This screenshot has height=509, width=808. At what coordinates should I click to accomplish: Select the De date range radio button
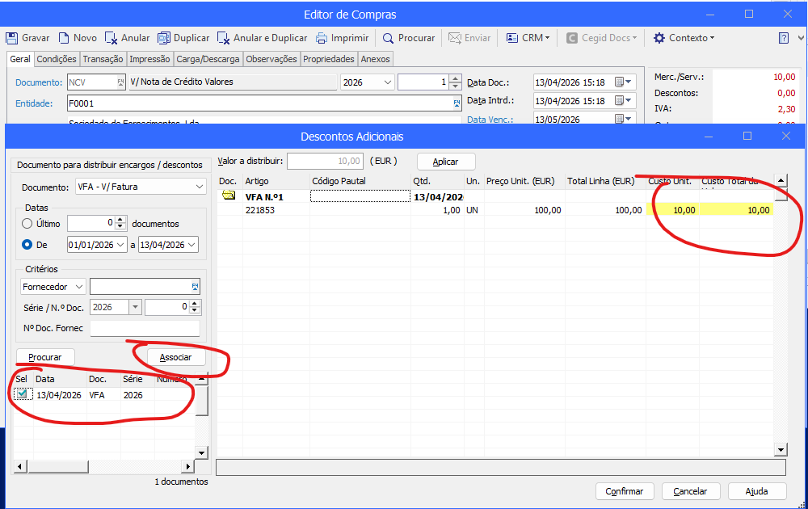click(28, 245)
